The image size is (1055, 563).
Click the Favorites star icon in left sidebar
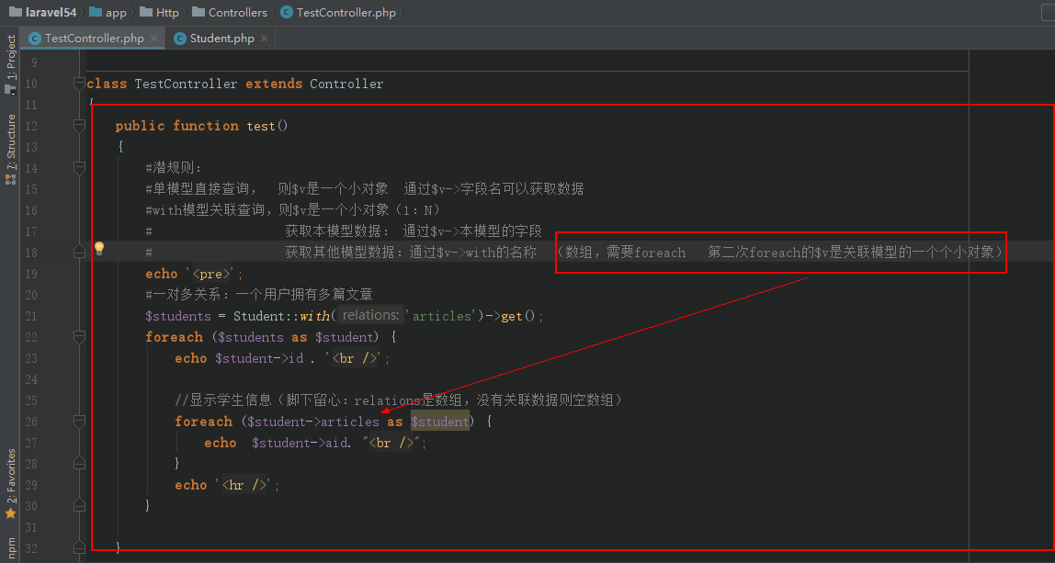pyautogui.click(x=11, y=513)
